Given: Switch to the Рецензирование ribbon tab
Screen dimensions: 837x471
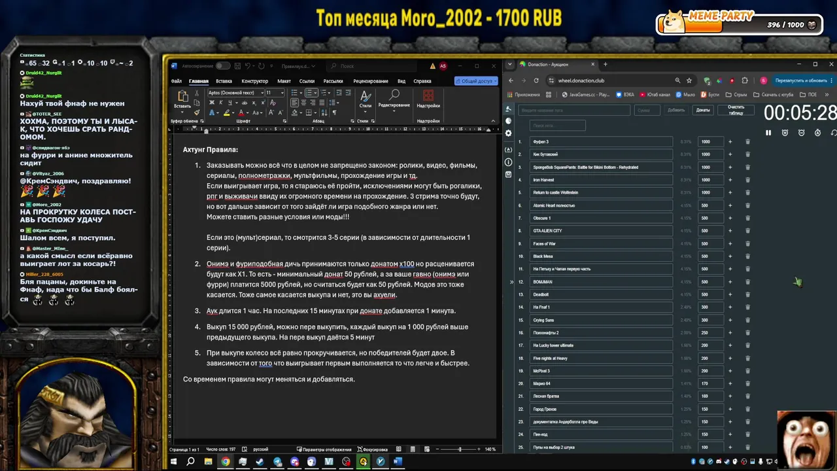Looking at the screenshot, I should point(371,81).
